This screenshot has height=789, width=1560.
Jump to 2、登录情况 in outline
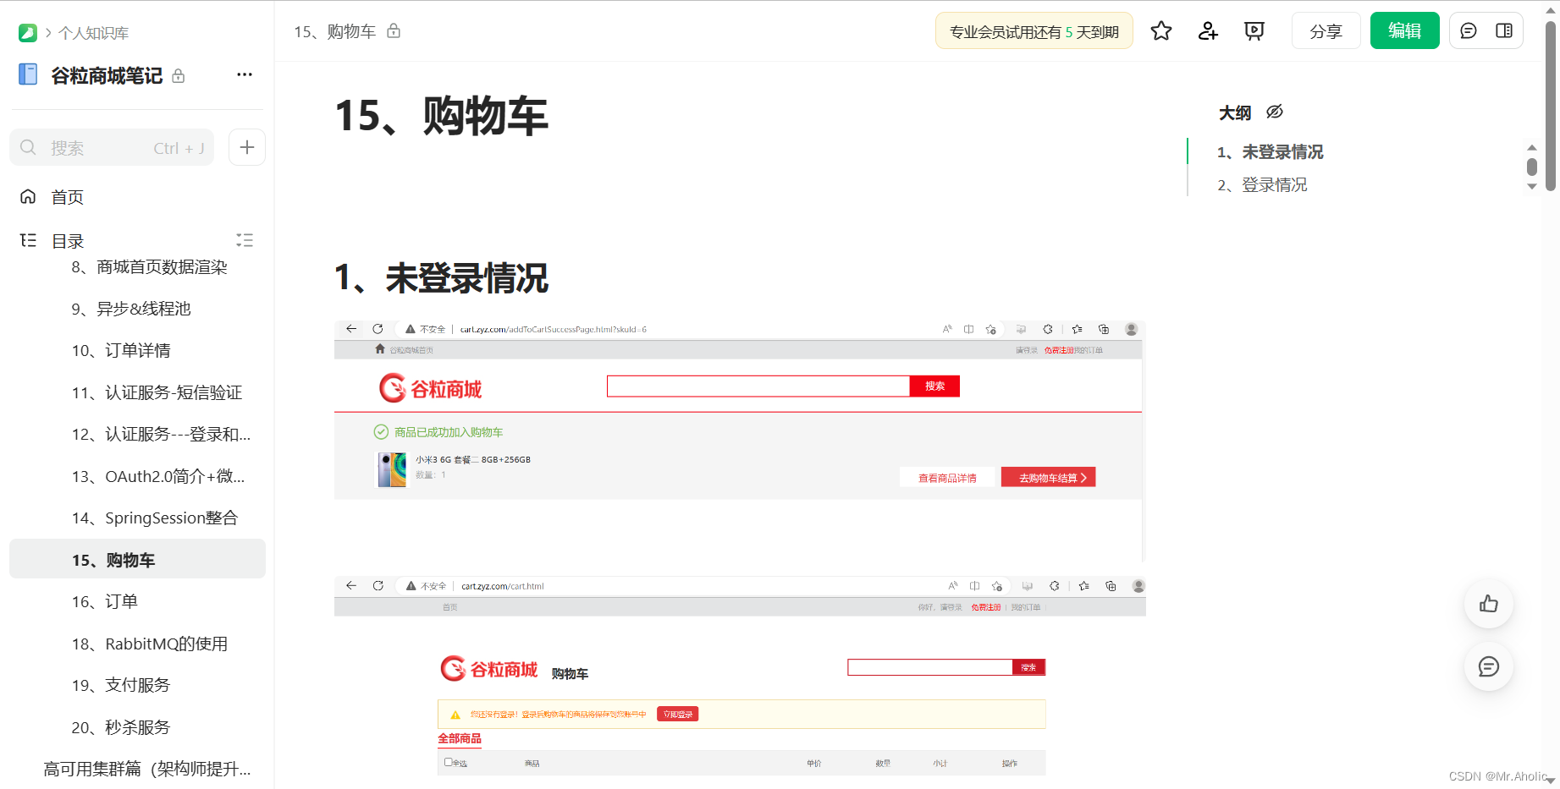pyautogui.click(x=1262, y=184)
